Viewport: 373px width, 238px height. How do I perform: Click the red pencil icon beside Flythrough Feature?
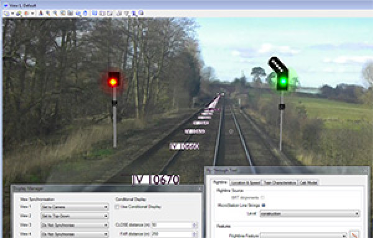pyautogui.click(x=354, y=235)
